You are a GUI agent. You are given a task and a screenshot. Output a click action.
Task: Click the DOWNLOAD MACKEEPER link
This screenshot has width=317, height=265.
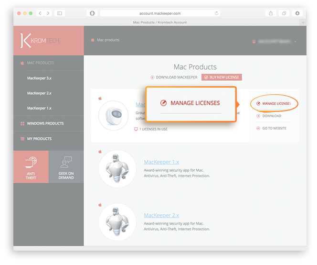(177, 77)
